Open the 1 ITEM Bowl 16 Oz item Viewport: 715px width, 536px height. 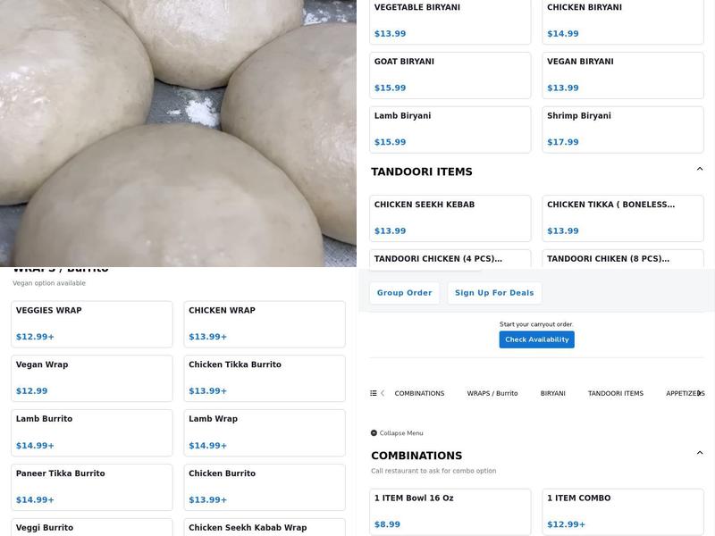click(x=450, y=512)
